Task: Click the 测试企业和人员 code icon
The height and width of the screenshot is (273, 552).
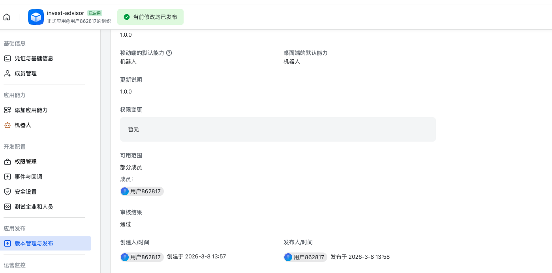Action: (7, 206)
